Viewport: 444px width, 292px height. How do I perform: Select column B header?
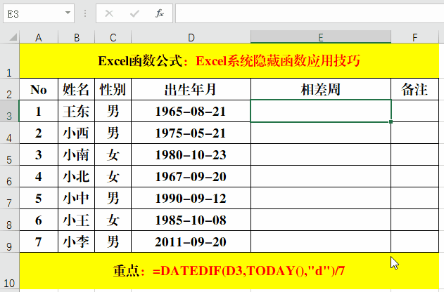pos(77,37)
